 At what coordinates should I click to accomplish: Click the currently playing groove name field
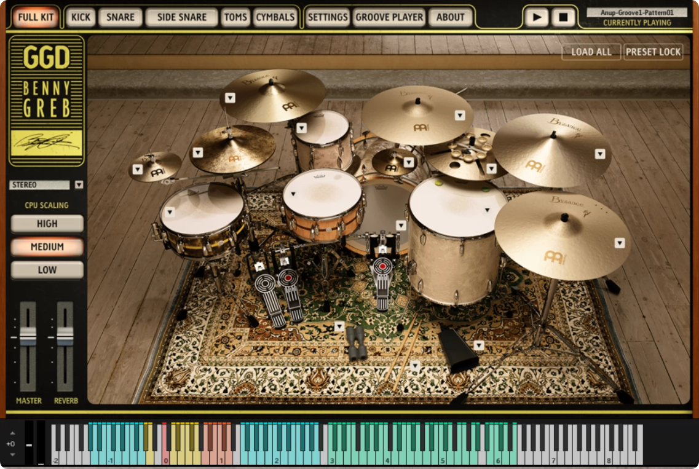click(x=636, y=12)
